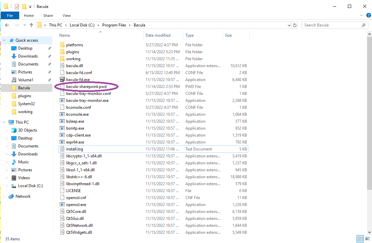Image resolution: width=372 pixels, height=243 pixels.
Task: Switch to the Home ribbon tab
Action: 29,16
